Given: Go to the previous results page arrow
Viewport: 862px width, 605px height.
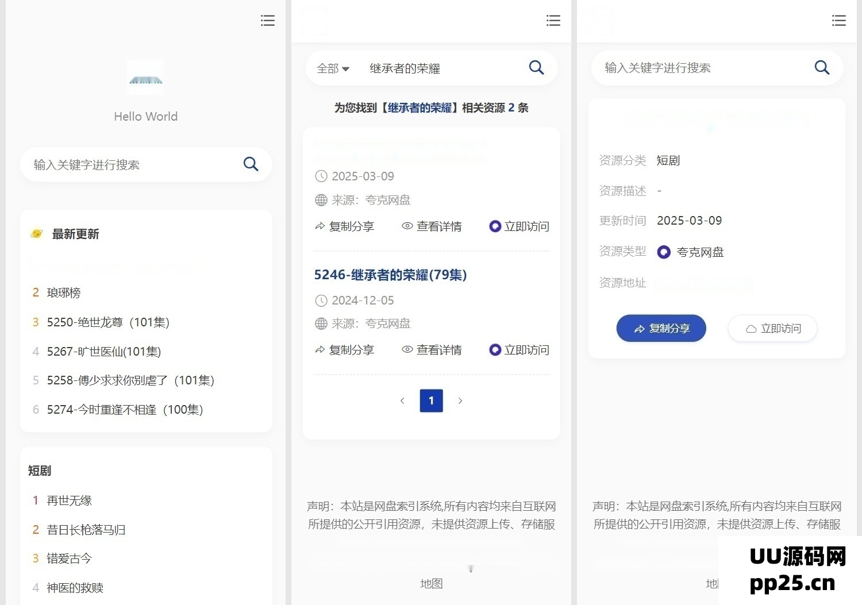Looking at the screenshot, I should (402, 401).
